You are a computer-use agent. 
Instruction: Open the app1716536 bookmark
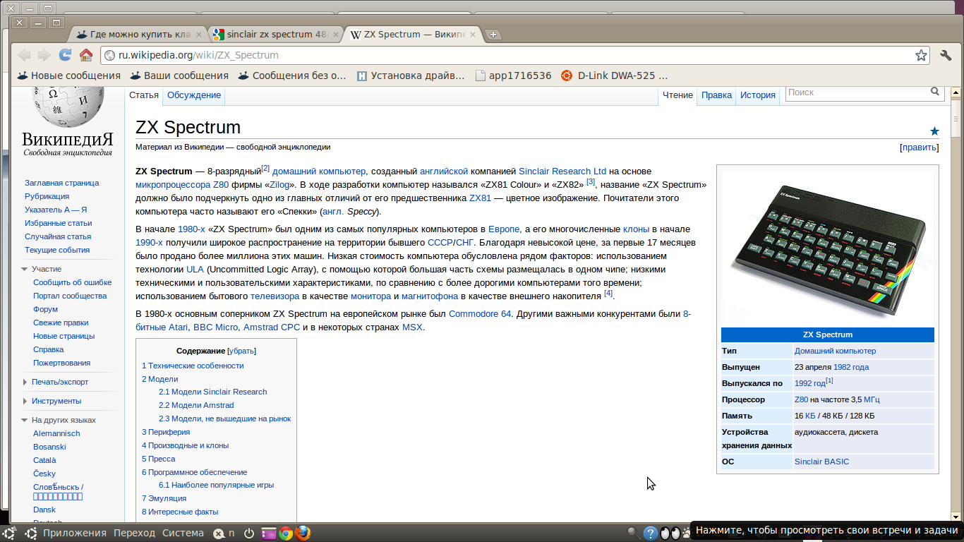(514, 76)
